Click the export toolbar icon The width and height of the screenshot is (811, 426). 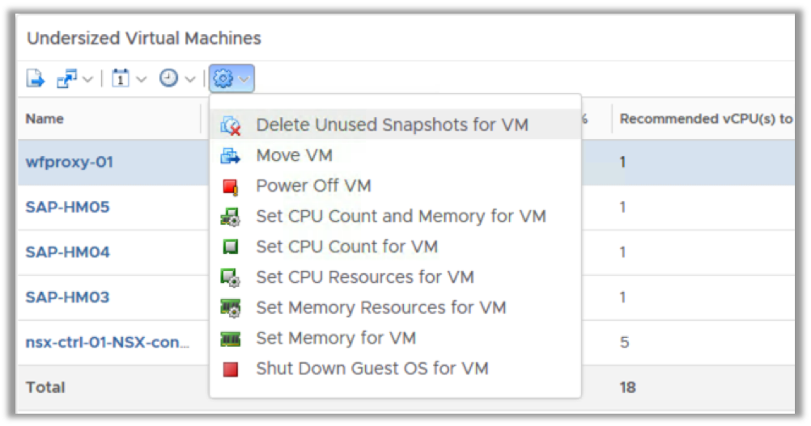tap(36, 78)
